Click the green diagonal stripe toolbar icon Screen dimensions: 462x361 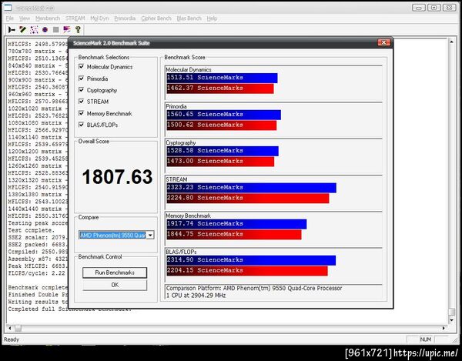coord(22,30)
